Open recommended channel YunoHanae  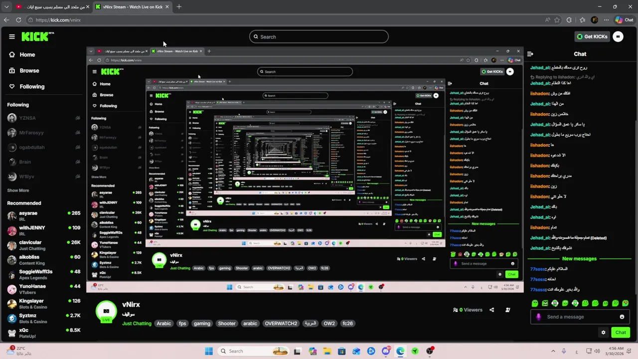44,289
